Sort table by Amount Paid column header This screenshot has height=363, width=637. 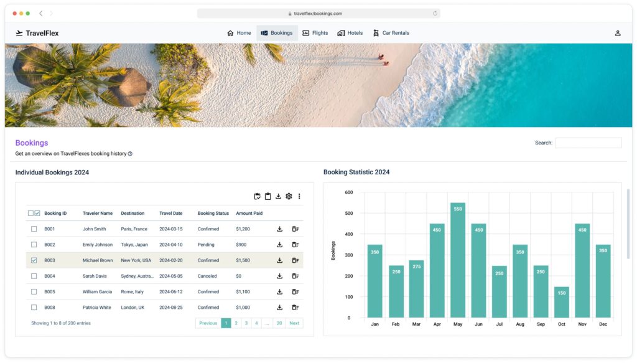click(249, 214)
